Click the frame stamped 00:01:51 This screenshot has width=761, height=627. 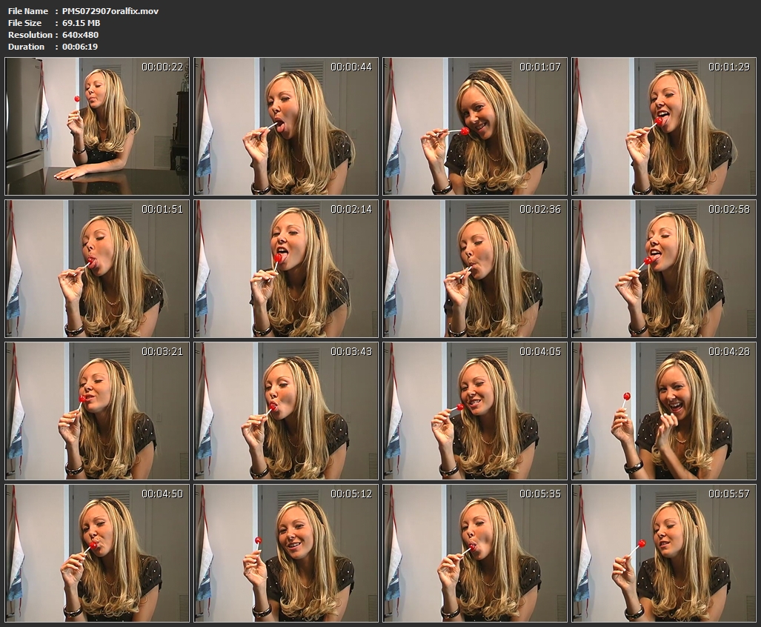click(x=97, y=268)
